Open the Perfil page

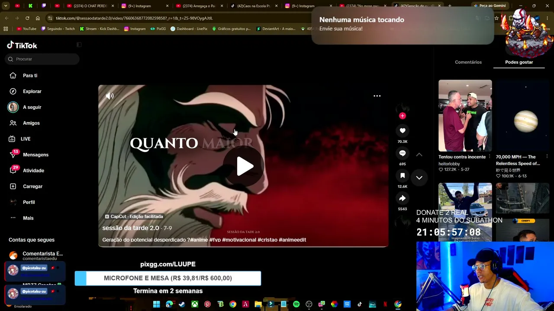tap(29, 202)
